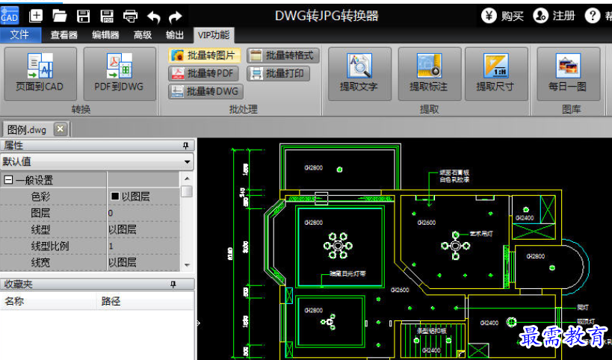Click the 提取尺寸 extract dimension tool
The image size is (612, 360).
(x=496, y=74)
